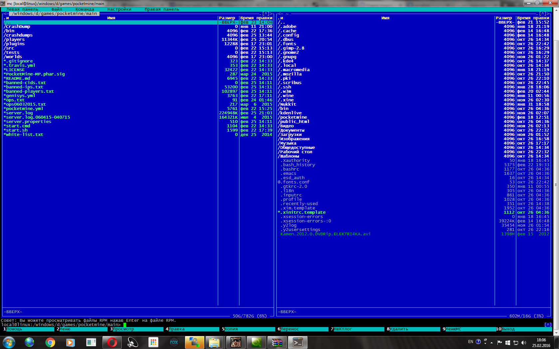559x349 pixels.
Task: Open the Левая панель menu
Action: pos(22,9)
